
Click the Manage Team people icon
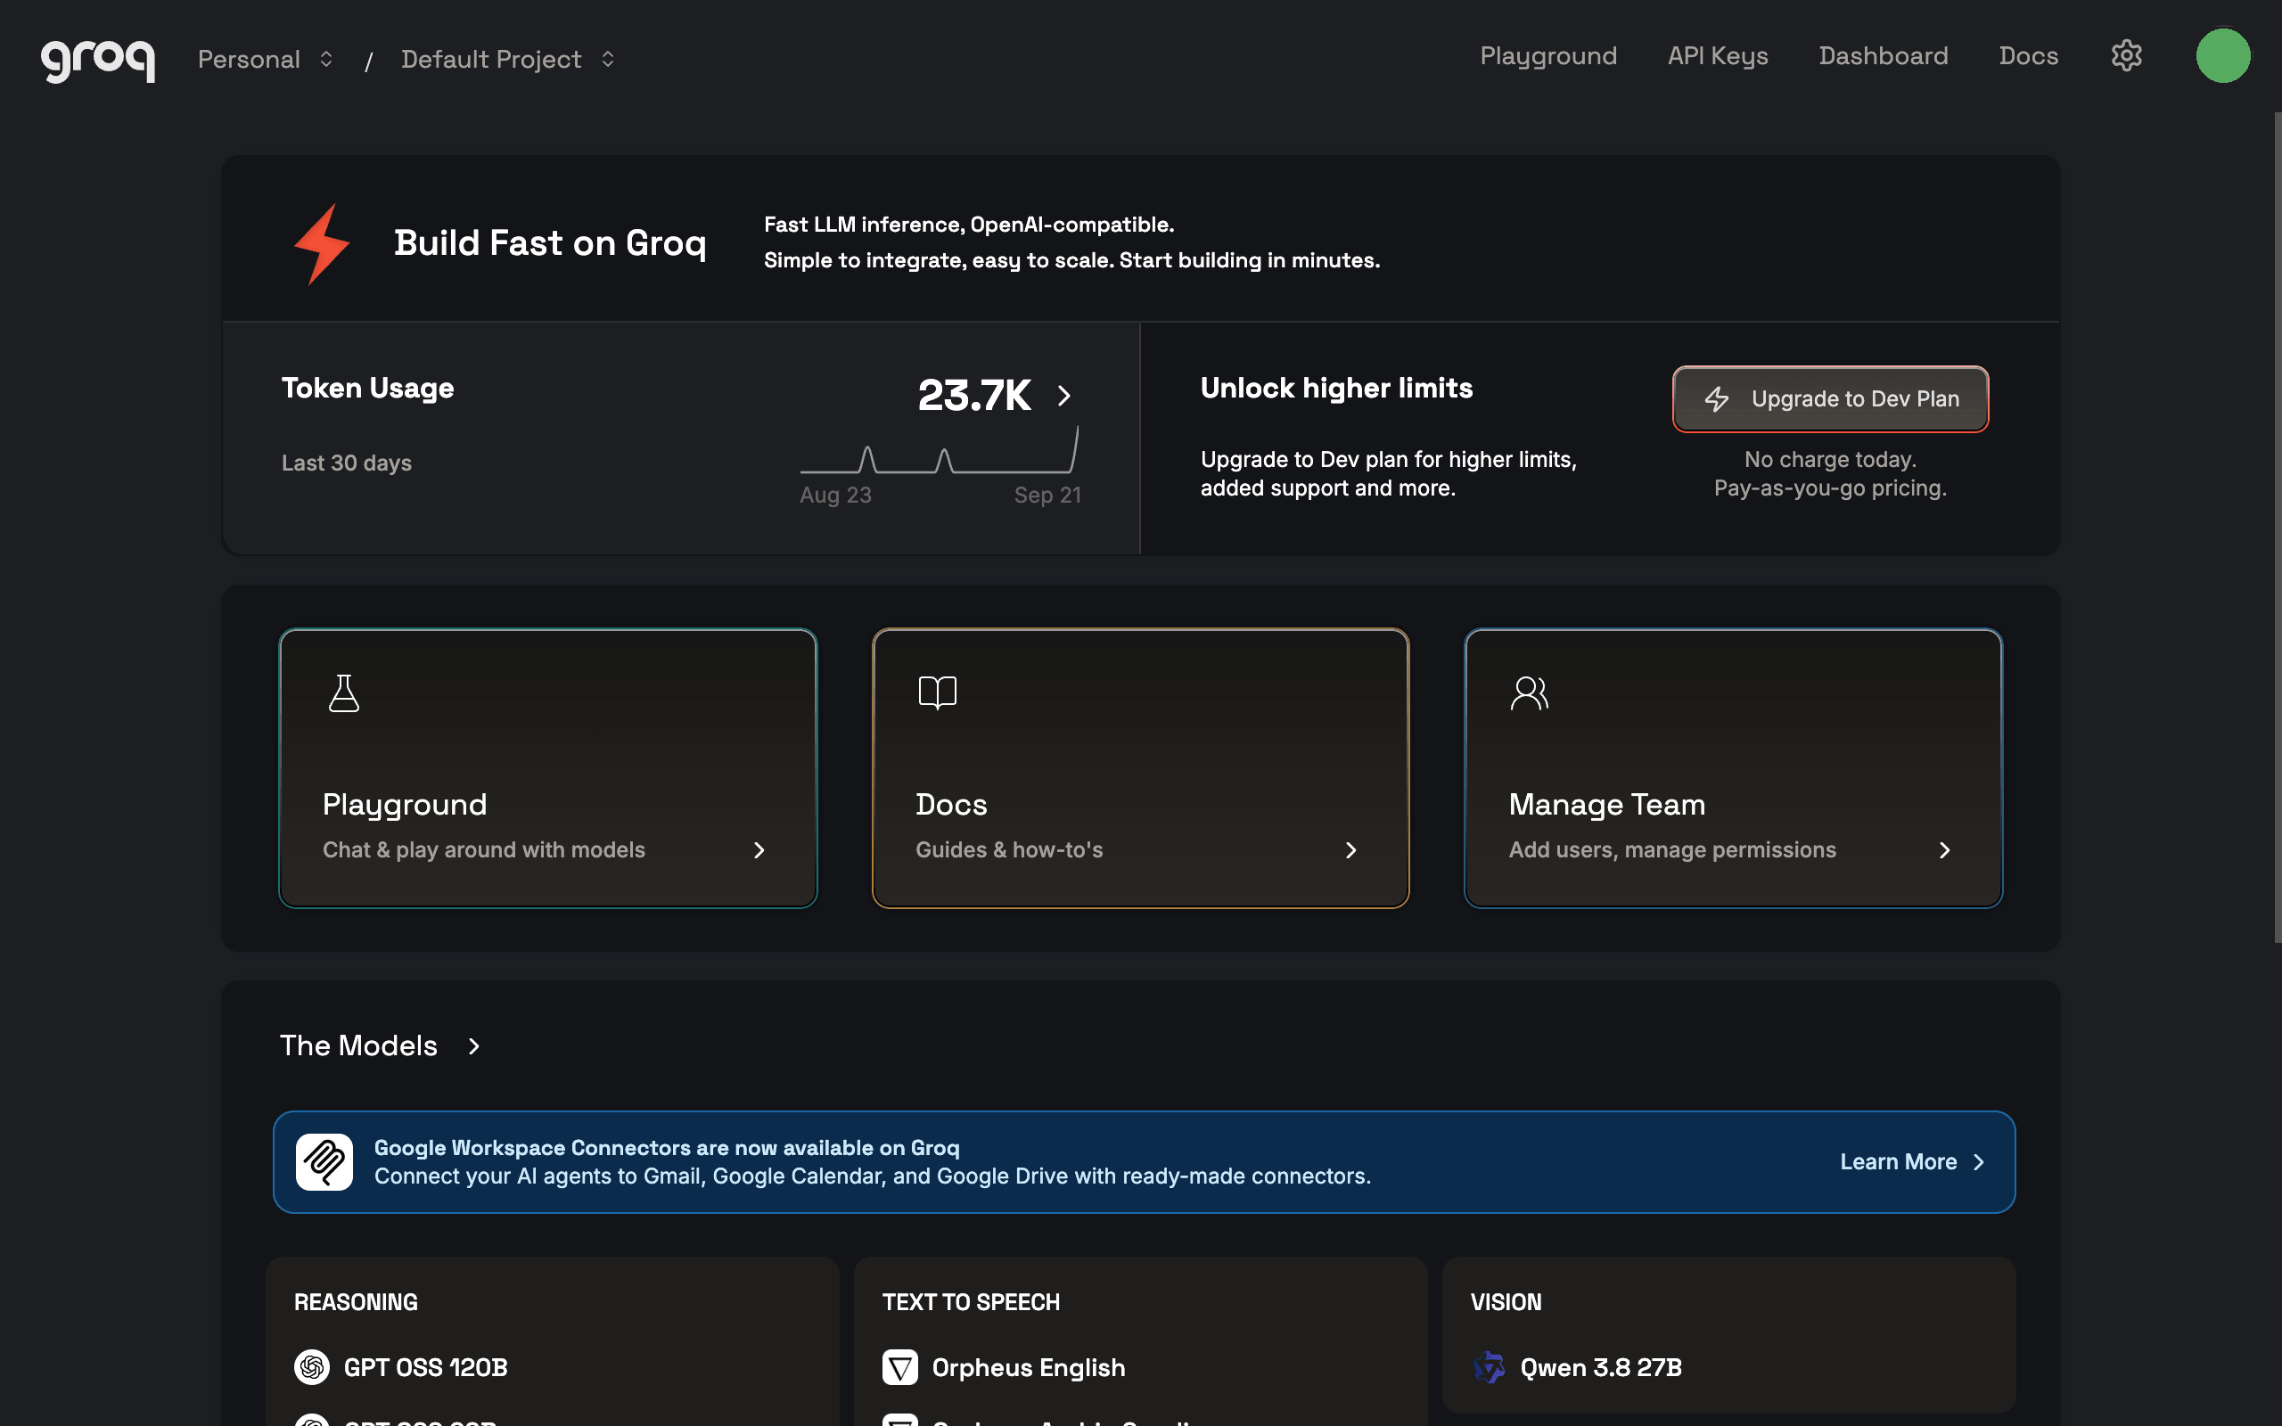[1529, 693]
